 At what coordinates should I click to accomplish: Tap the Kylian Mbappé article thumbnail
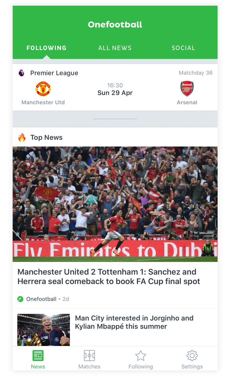pos(44,330)
